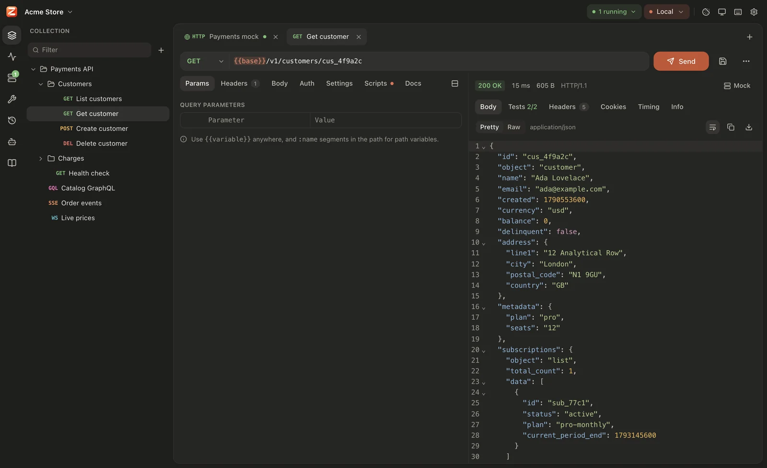The image size is (767, 468).
Task: Open the history clock icon in sidebar
Action: tap(12, 120)
